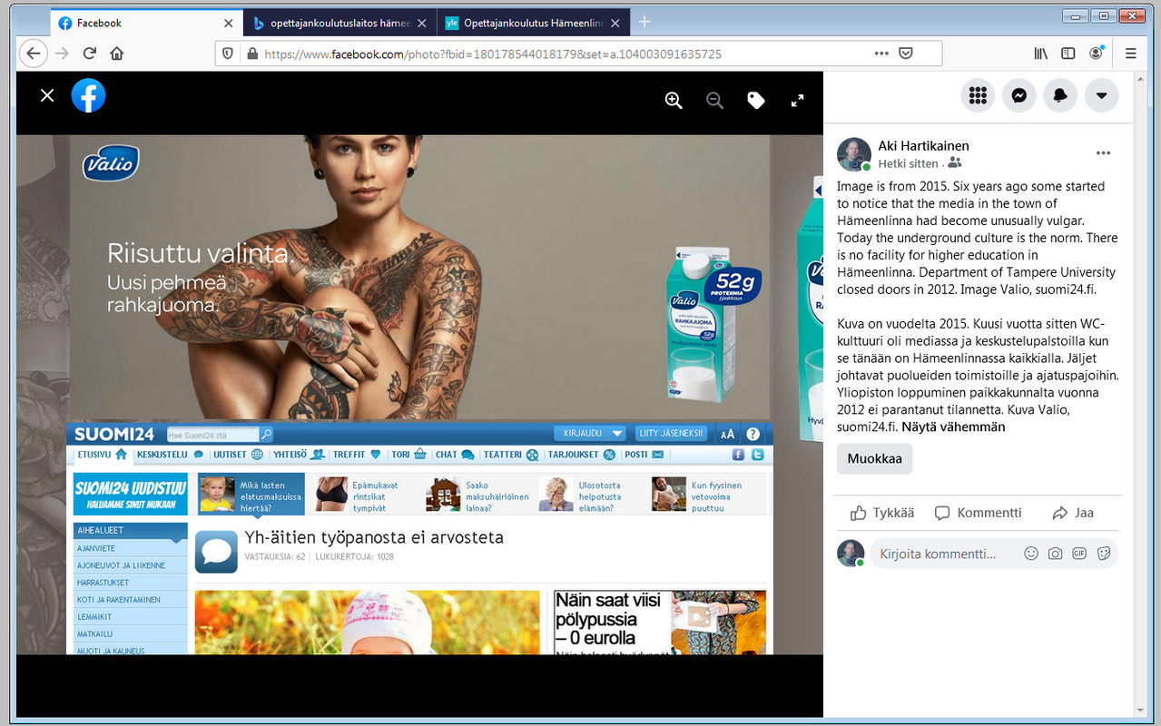1161x726 pixels.
Task: Tag the photo using the tag icon
Action: (756, 101)
